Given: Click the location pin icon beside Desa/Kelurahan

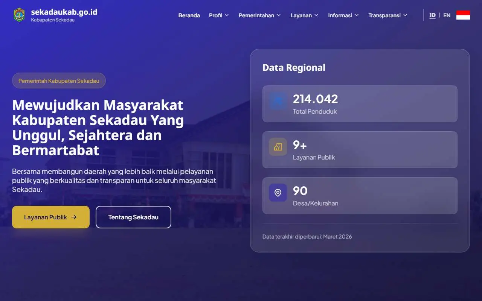Looking at the screenshot, I should coord(278,193).
